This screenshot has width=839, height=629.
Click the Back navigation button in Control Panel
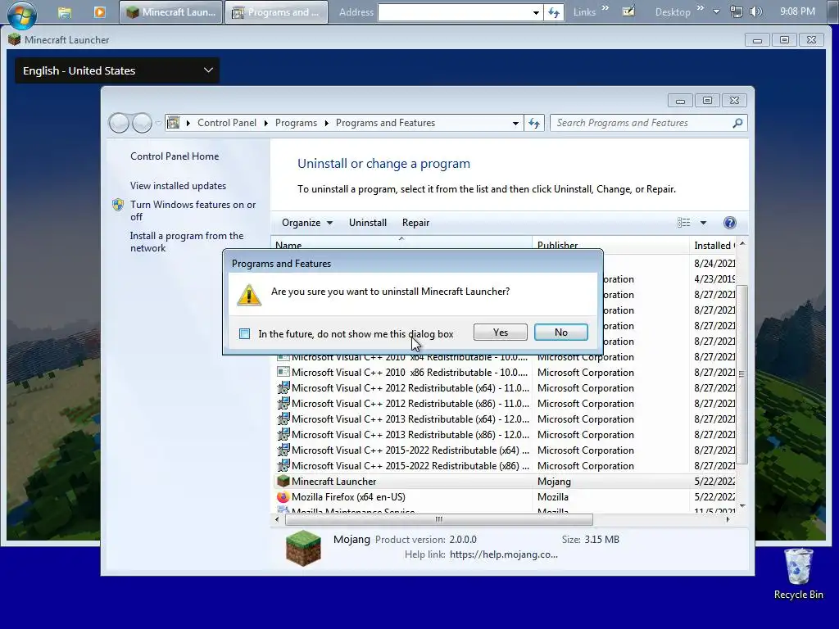tap(119, 123)
